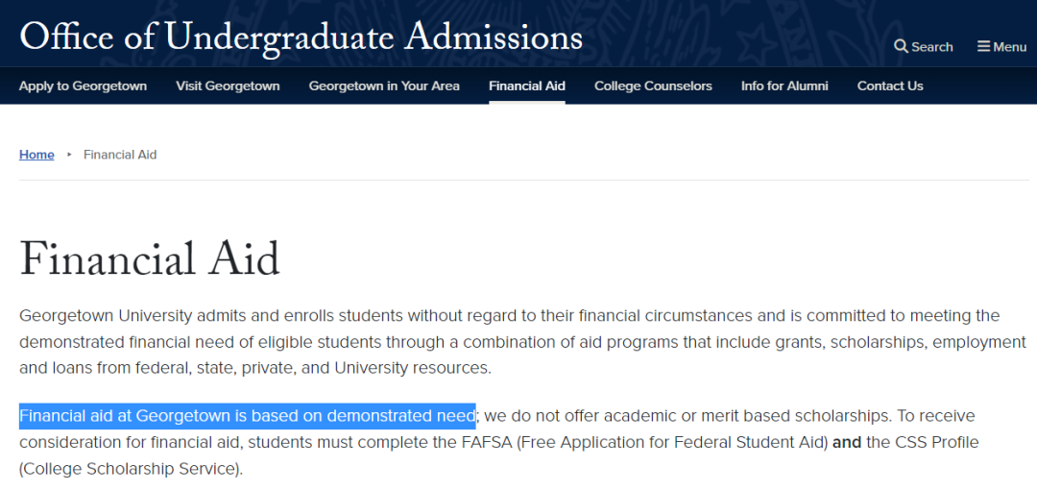Click Office of Undergraduate Admissions title
The image size is (1037, 490).
(x=301, y=37)
